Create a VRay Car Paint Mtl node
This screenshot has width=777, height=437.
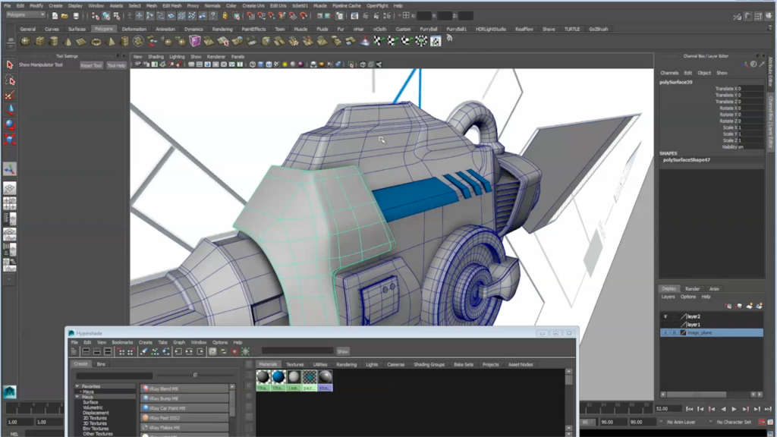185,408
